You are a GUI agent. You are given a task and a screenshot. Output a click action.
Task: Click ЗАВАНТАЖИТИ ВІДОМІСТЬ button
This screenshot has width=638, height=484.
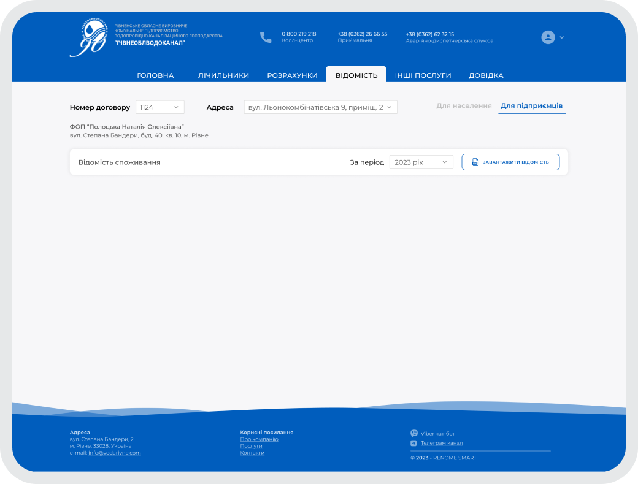tap(510, 162)
